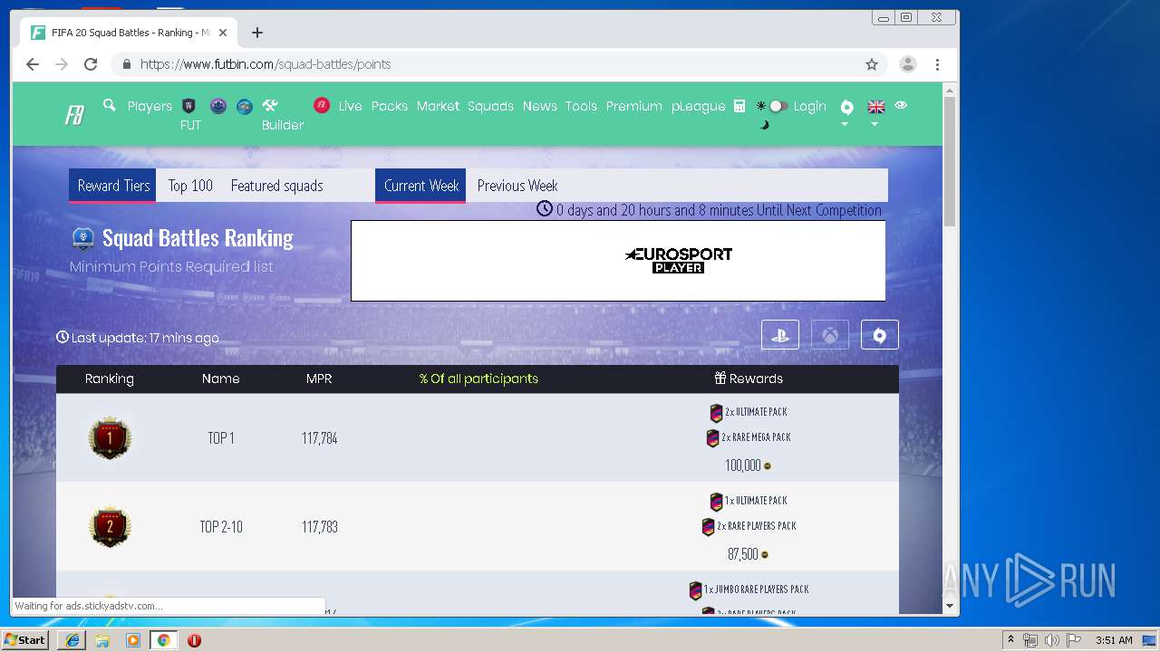The width and height of the screenshot is (1160, 652).
Task: Click the red Live badge icon
Action: pyautogui.click(x=322, y=105)
